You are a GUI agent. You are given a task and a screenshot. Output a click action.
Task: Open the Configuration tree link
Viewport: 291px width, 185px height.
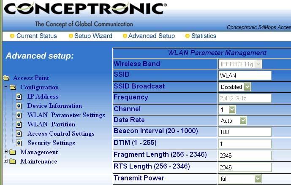(40, 87)
